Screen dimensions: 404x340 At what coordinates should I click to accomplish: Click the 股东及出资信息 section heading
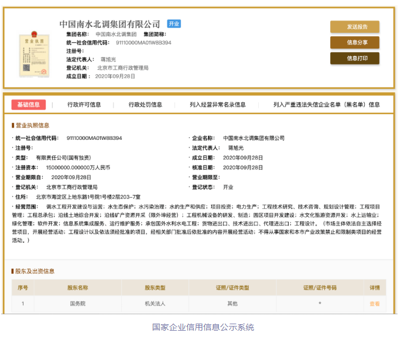[x=35, y=271]
